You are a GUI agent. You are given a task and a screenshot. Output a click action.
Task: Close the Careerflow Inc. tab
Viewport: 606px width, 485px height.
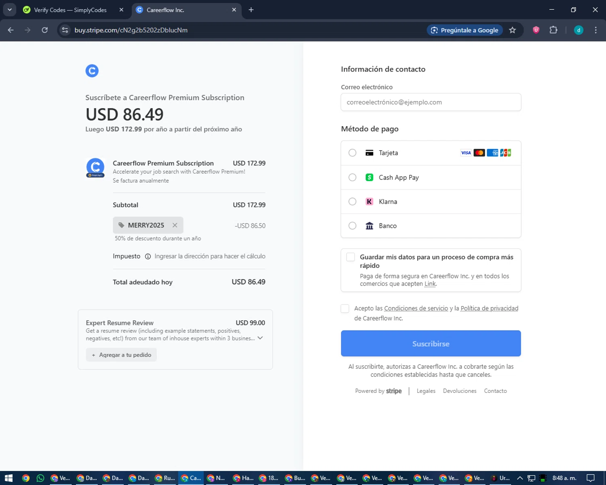(234, 10)
